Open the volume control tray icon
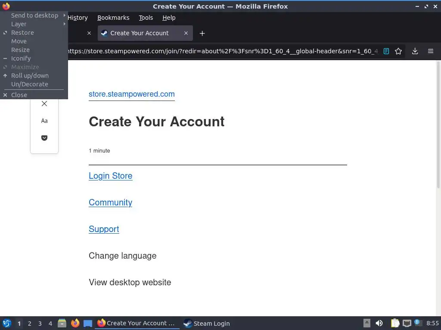The image size is (441, 330). pos(379,323)
